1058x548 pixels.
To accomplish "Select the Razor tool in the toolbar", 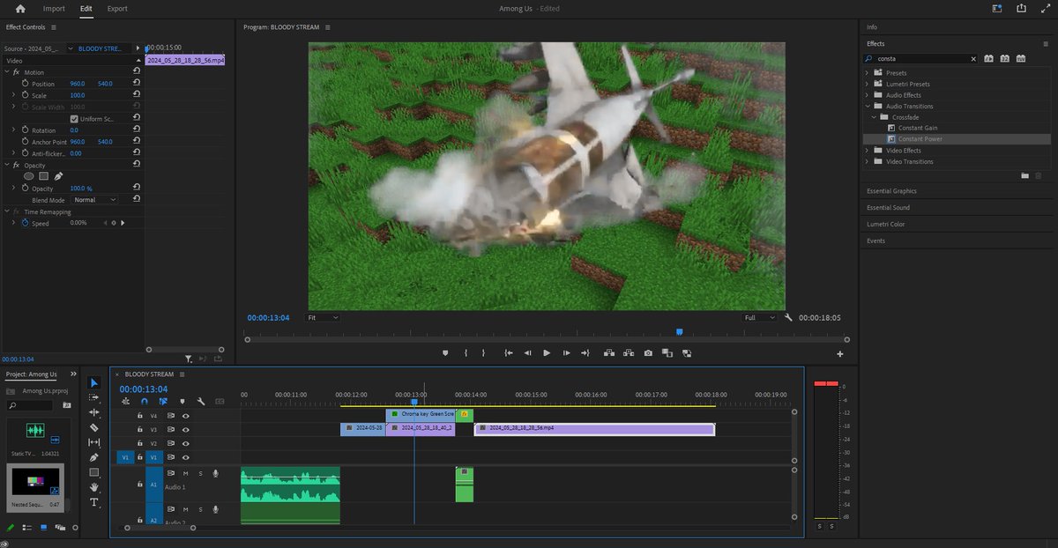I will coord(94,427).
